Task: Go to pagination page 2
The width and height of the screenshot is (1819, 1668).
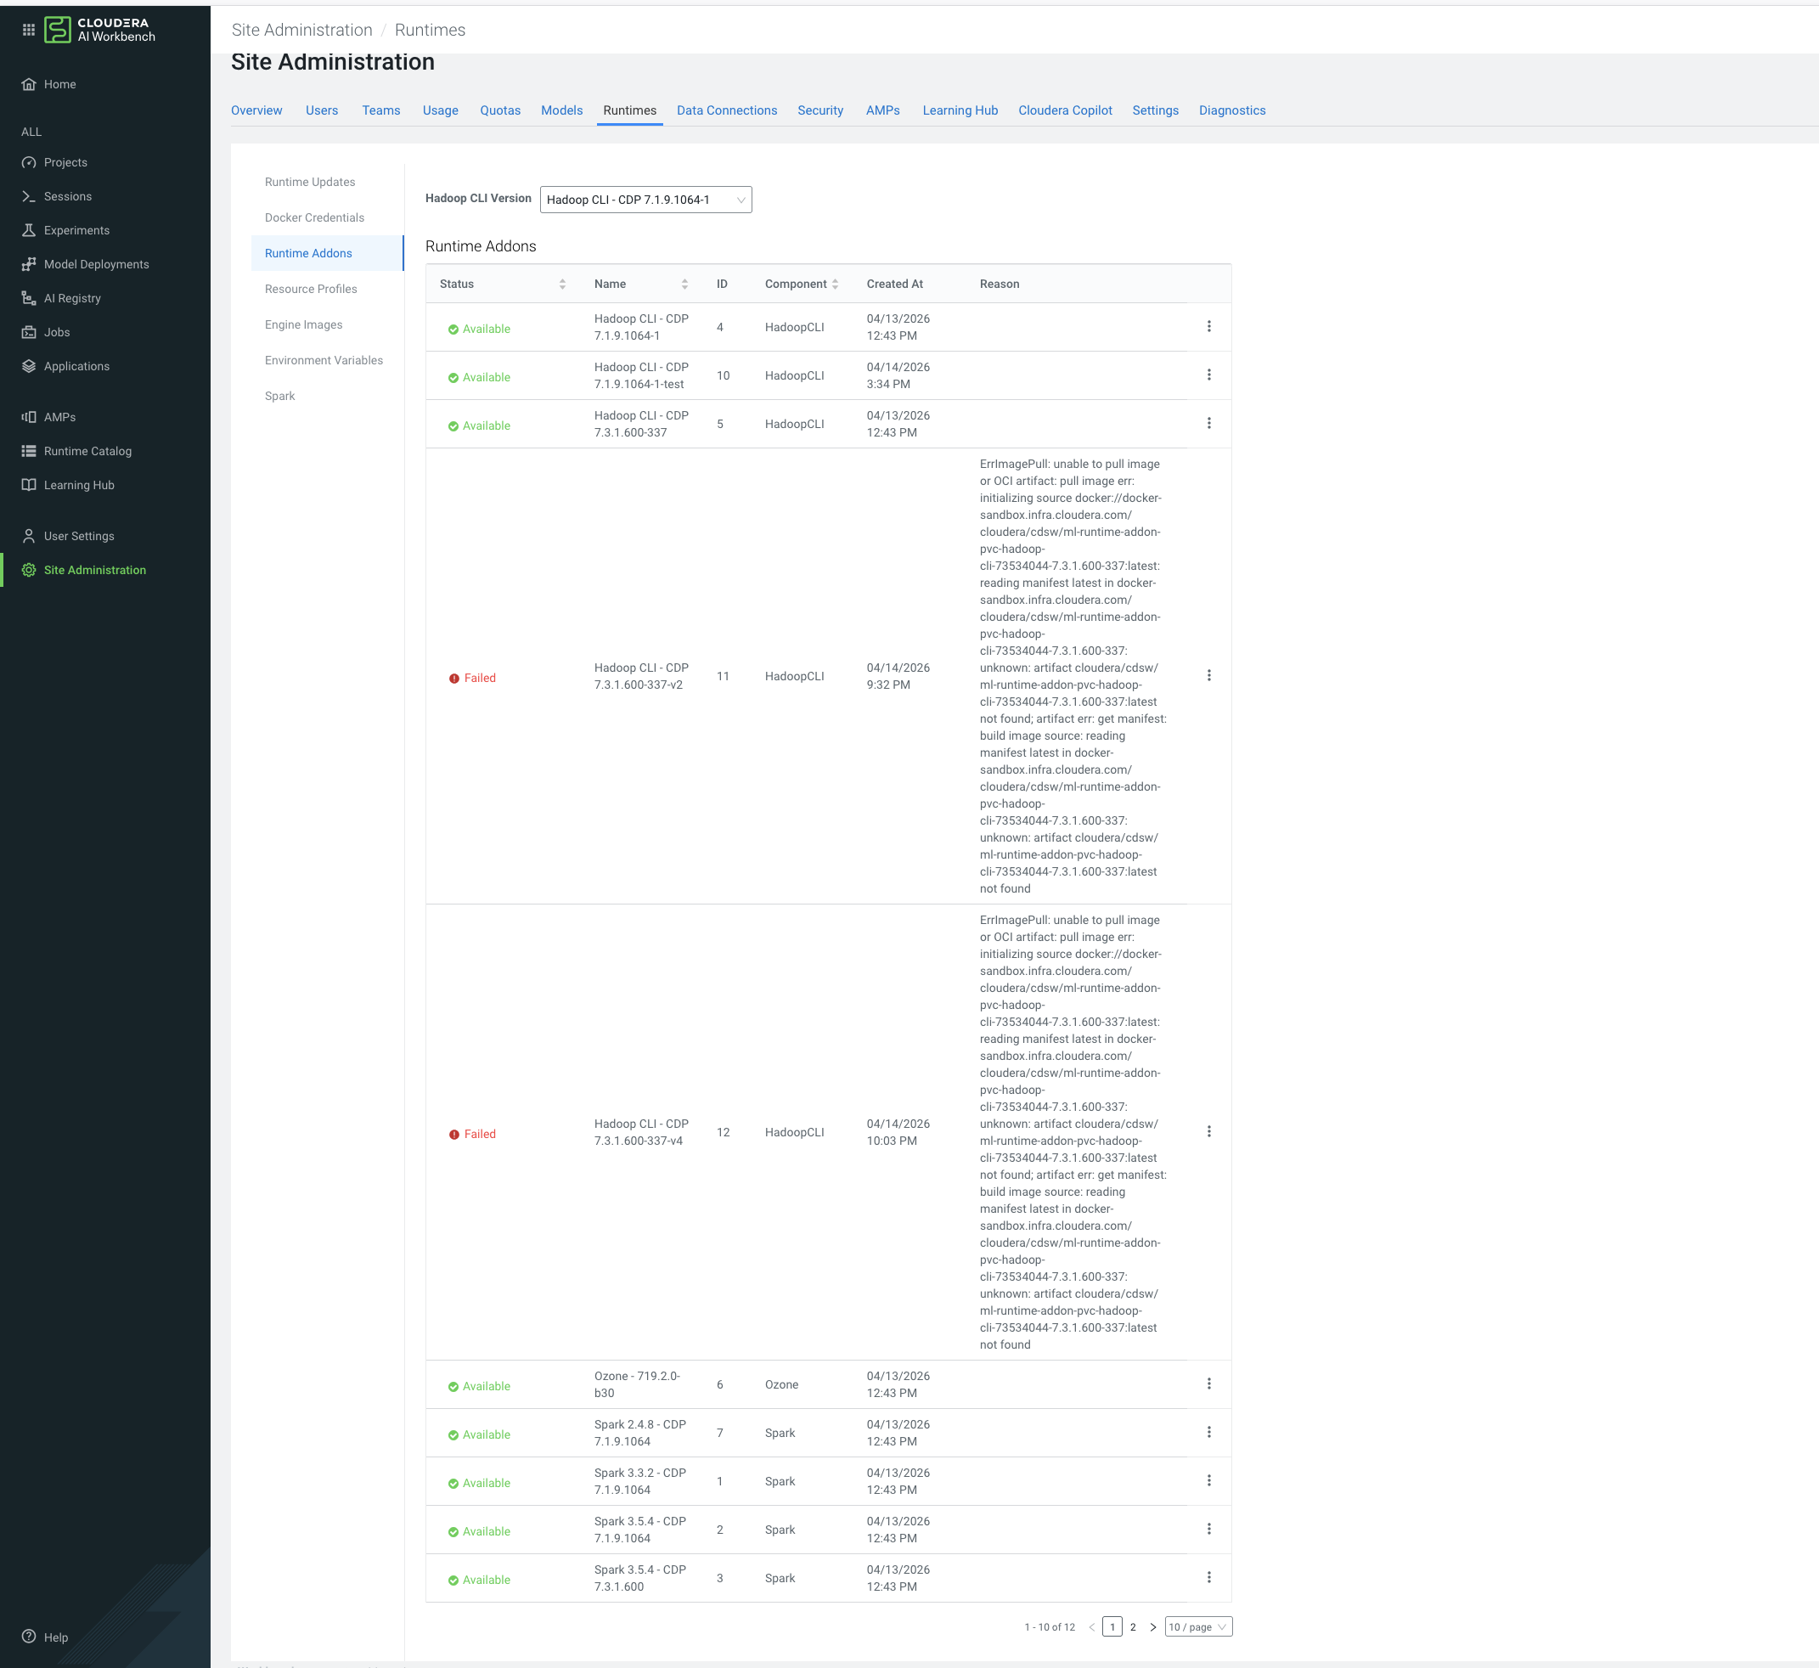Action: coord(1132,1626)
